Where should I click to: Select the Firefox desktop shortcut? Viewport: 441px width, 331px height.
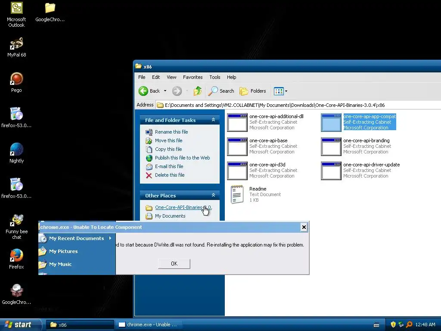(x=16, y=259)
